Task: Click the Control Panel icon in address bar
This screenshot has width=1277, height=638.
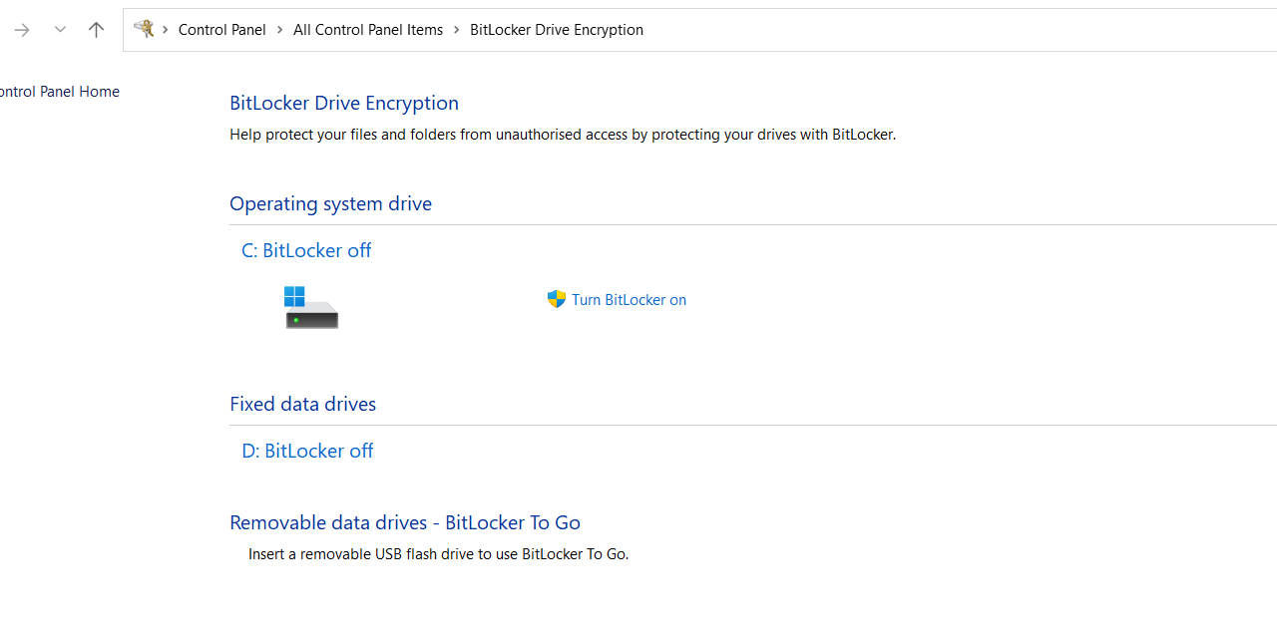Action: (x=144, y=29)
